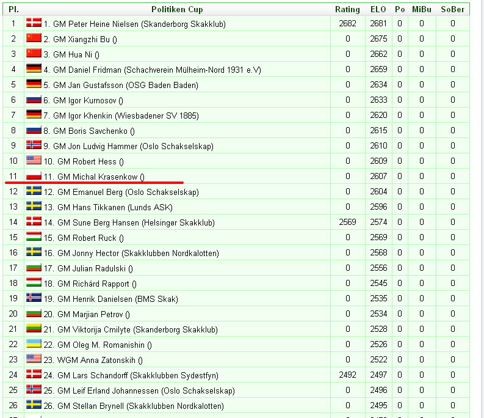Screen dimensions: 484x418
Task: Click the Bulgarian flag next to Julian Radulski
Action: coord(33,268)
